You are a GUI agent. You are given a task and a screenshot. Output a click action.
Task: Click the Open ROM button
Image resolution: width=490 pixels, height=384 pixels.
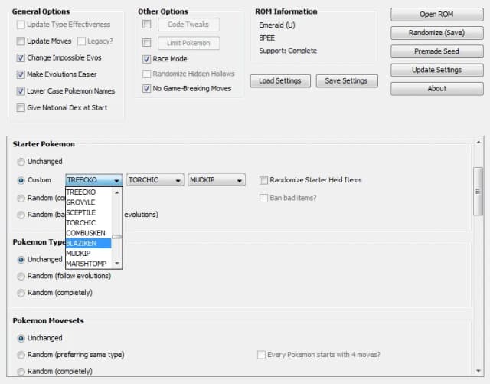(x=436, y=15)
